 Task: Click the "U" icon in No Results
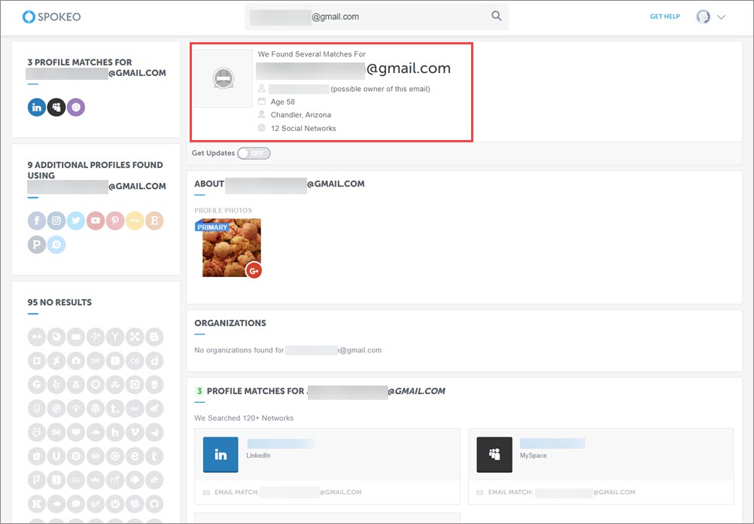pos(56,455)
